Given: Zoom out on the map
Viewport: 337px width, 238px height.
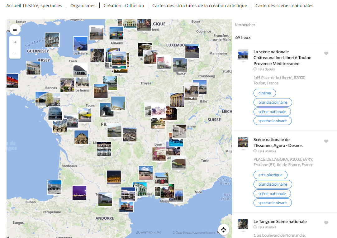Looking at the screenshot, I should pos(15,53).
